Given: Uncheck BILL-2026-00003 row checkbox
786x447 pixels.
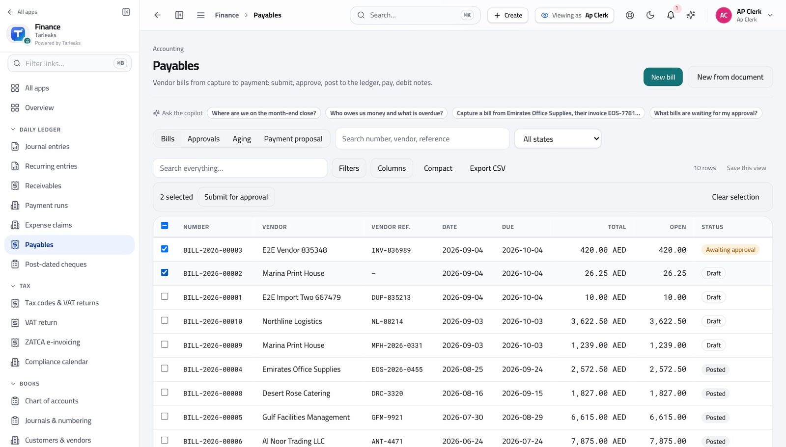Looking at the screenshot, I should tap(165, 249).
